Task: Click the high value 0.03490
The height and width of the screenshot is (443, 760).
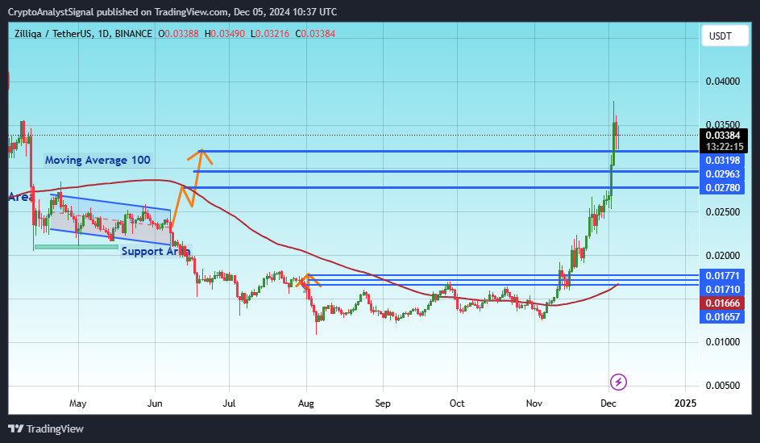Action: coord(227,33)
